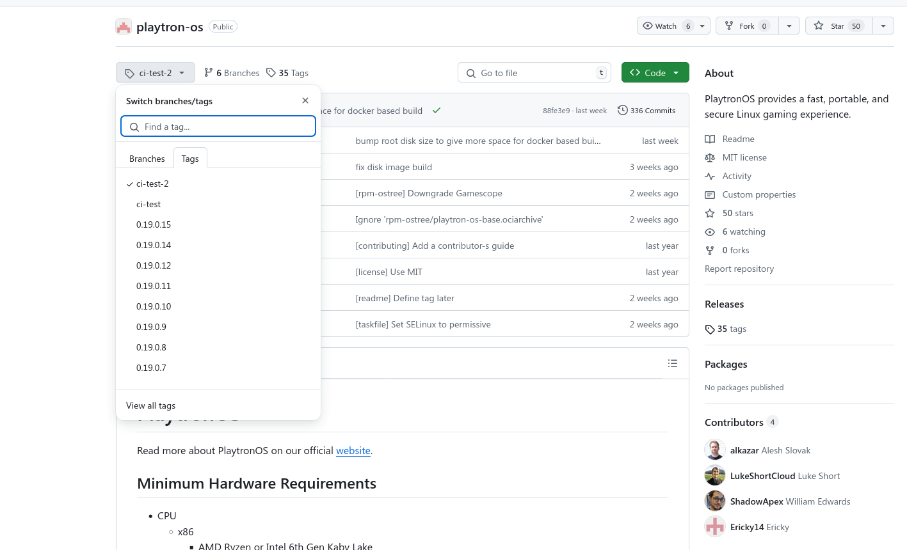Open commit '[rpm-ostree] Downgrade Gamescope'

[429, 193]
